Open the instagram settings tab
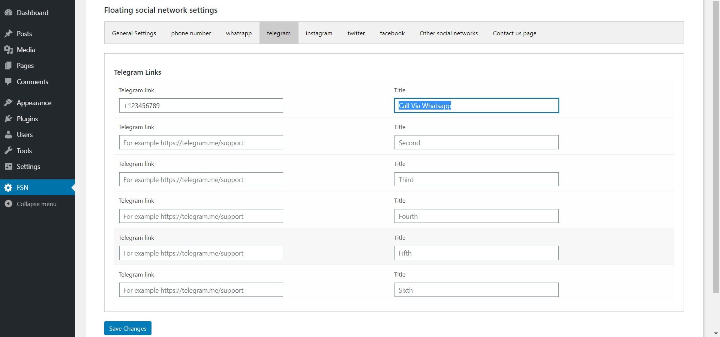Image resolution: width=720 pixels, height=337 pixels. (319, 33)
